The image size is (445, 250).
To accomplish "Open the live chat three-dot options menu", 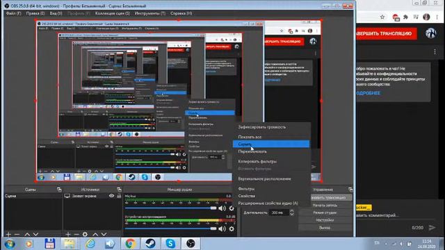I will point(435,52).
